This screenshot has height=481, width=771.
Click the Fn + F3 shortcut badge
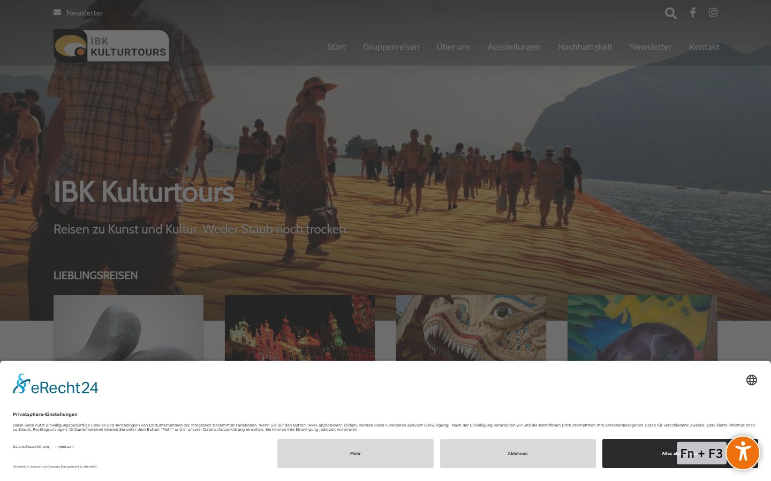pyautogui.click(x=701, y=453)
